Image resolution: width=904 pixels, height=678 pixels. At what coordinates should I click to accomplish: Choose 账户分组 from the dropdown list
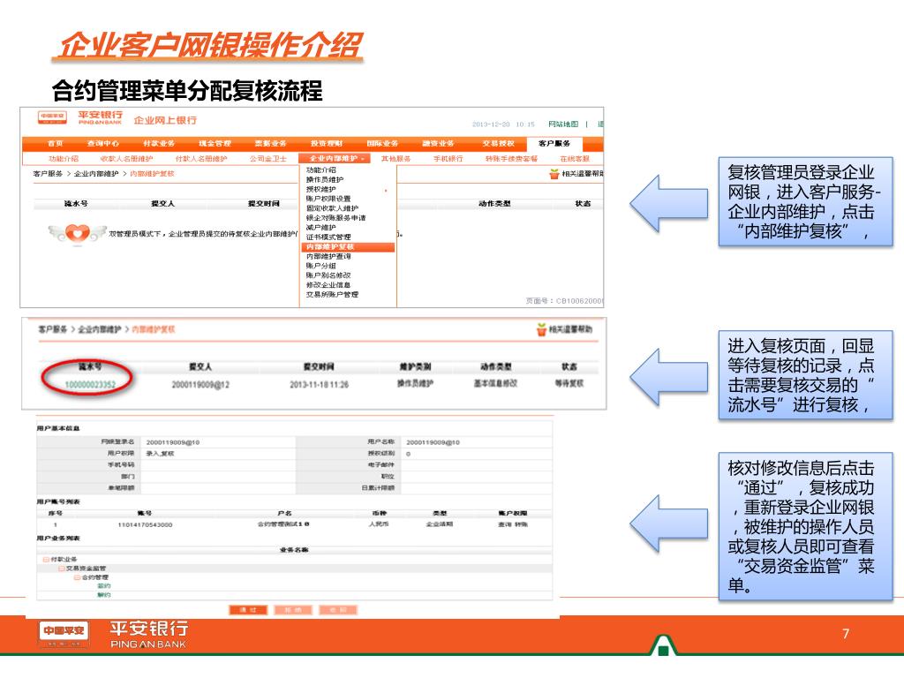click(x=321, y=266)
